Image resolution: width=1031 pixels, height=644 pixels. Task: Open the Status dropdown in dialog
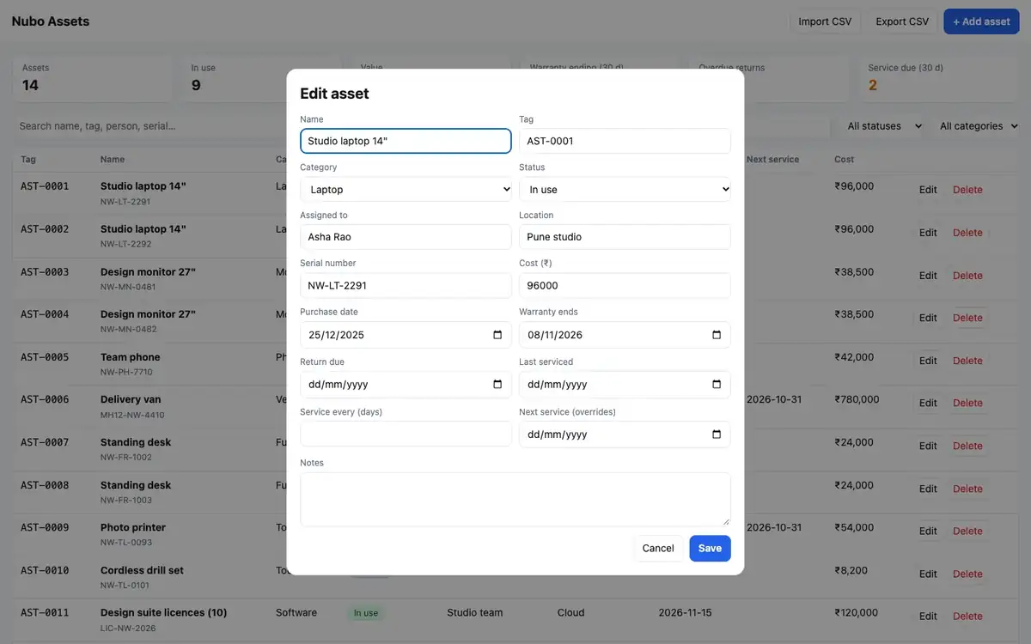pyautogui.click(x=625, y=190)
